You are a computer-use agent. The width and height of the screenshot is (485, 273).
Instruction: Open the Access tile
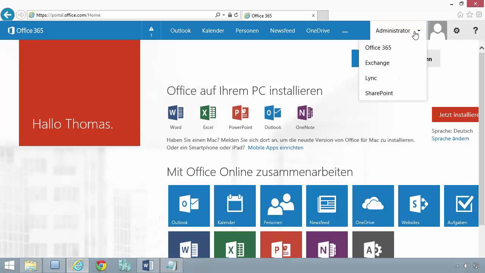373,245
